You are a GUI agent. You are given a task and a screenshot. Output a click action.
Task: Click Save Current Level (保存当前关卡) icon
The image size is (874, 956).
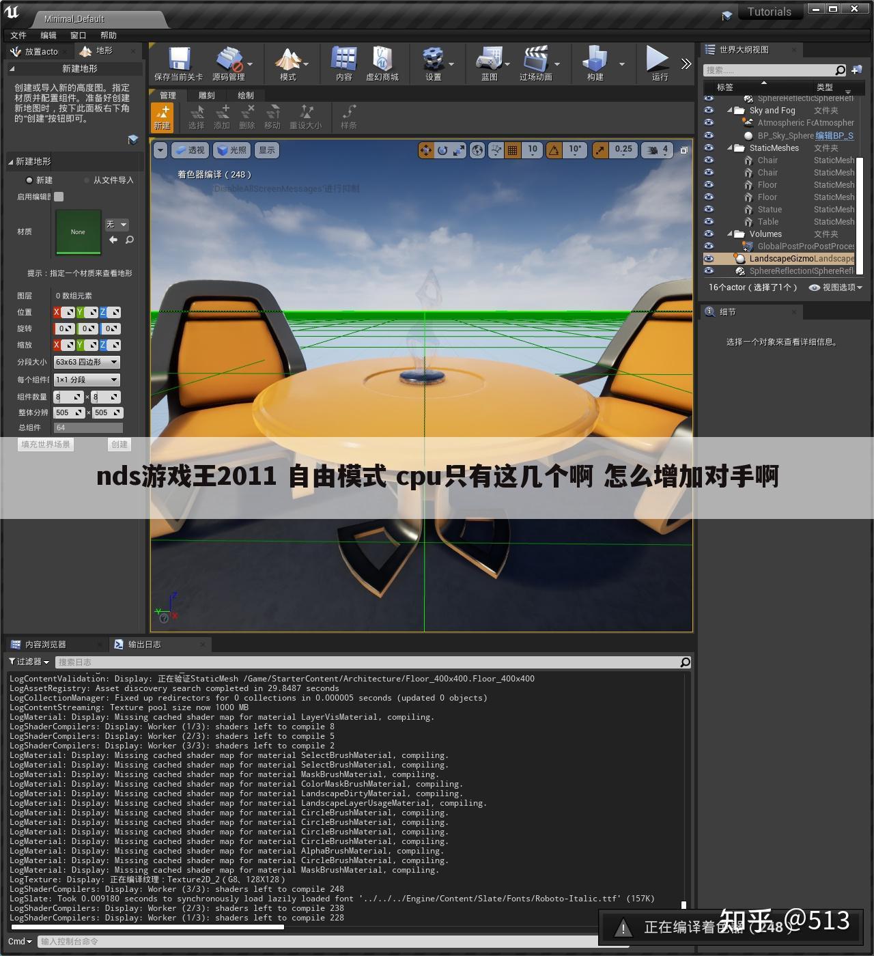[x=180, y=59]
